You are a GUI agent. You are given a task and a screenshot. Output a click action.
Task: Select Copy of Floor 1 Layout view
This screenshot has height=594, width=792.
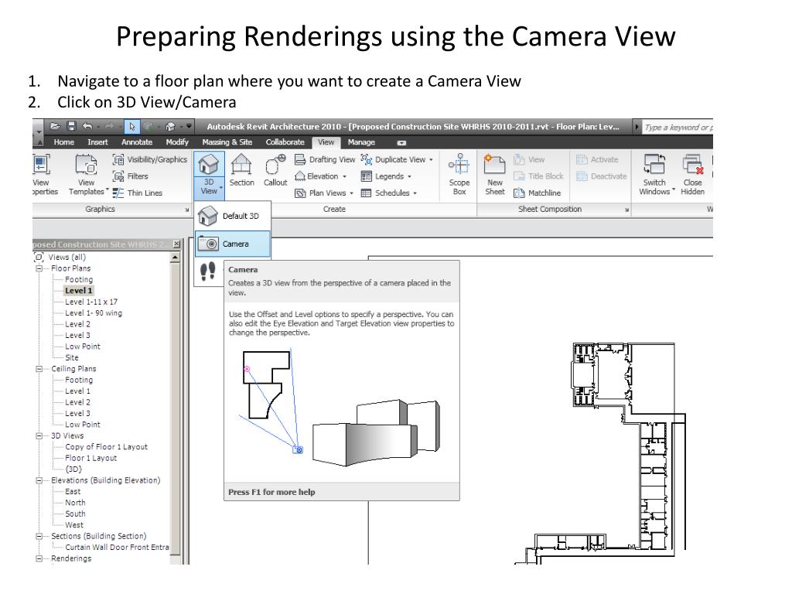click(107, 447)
